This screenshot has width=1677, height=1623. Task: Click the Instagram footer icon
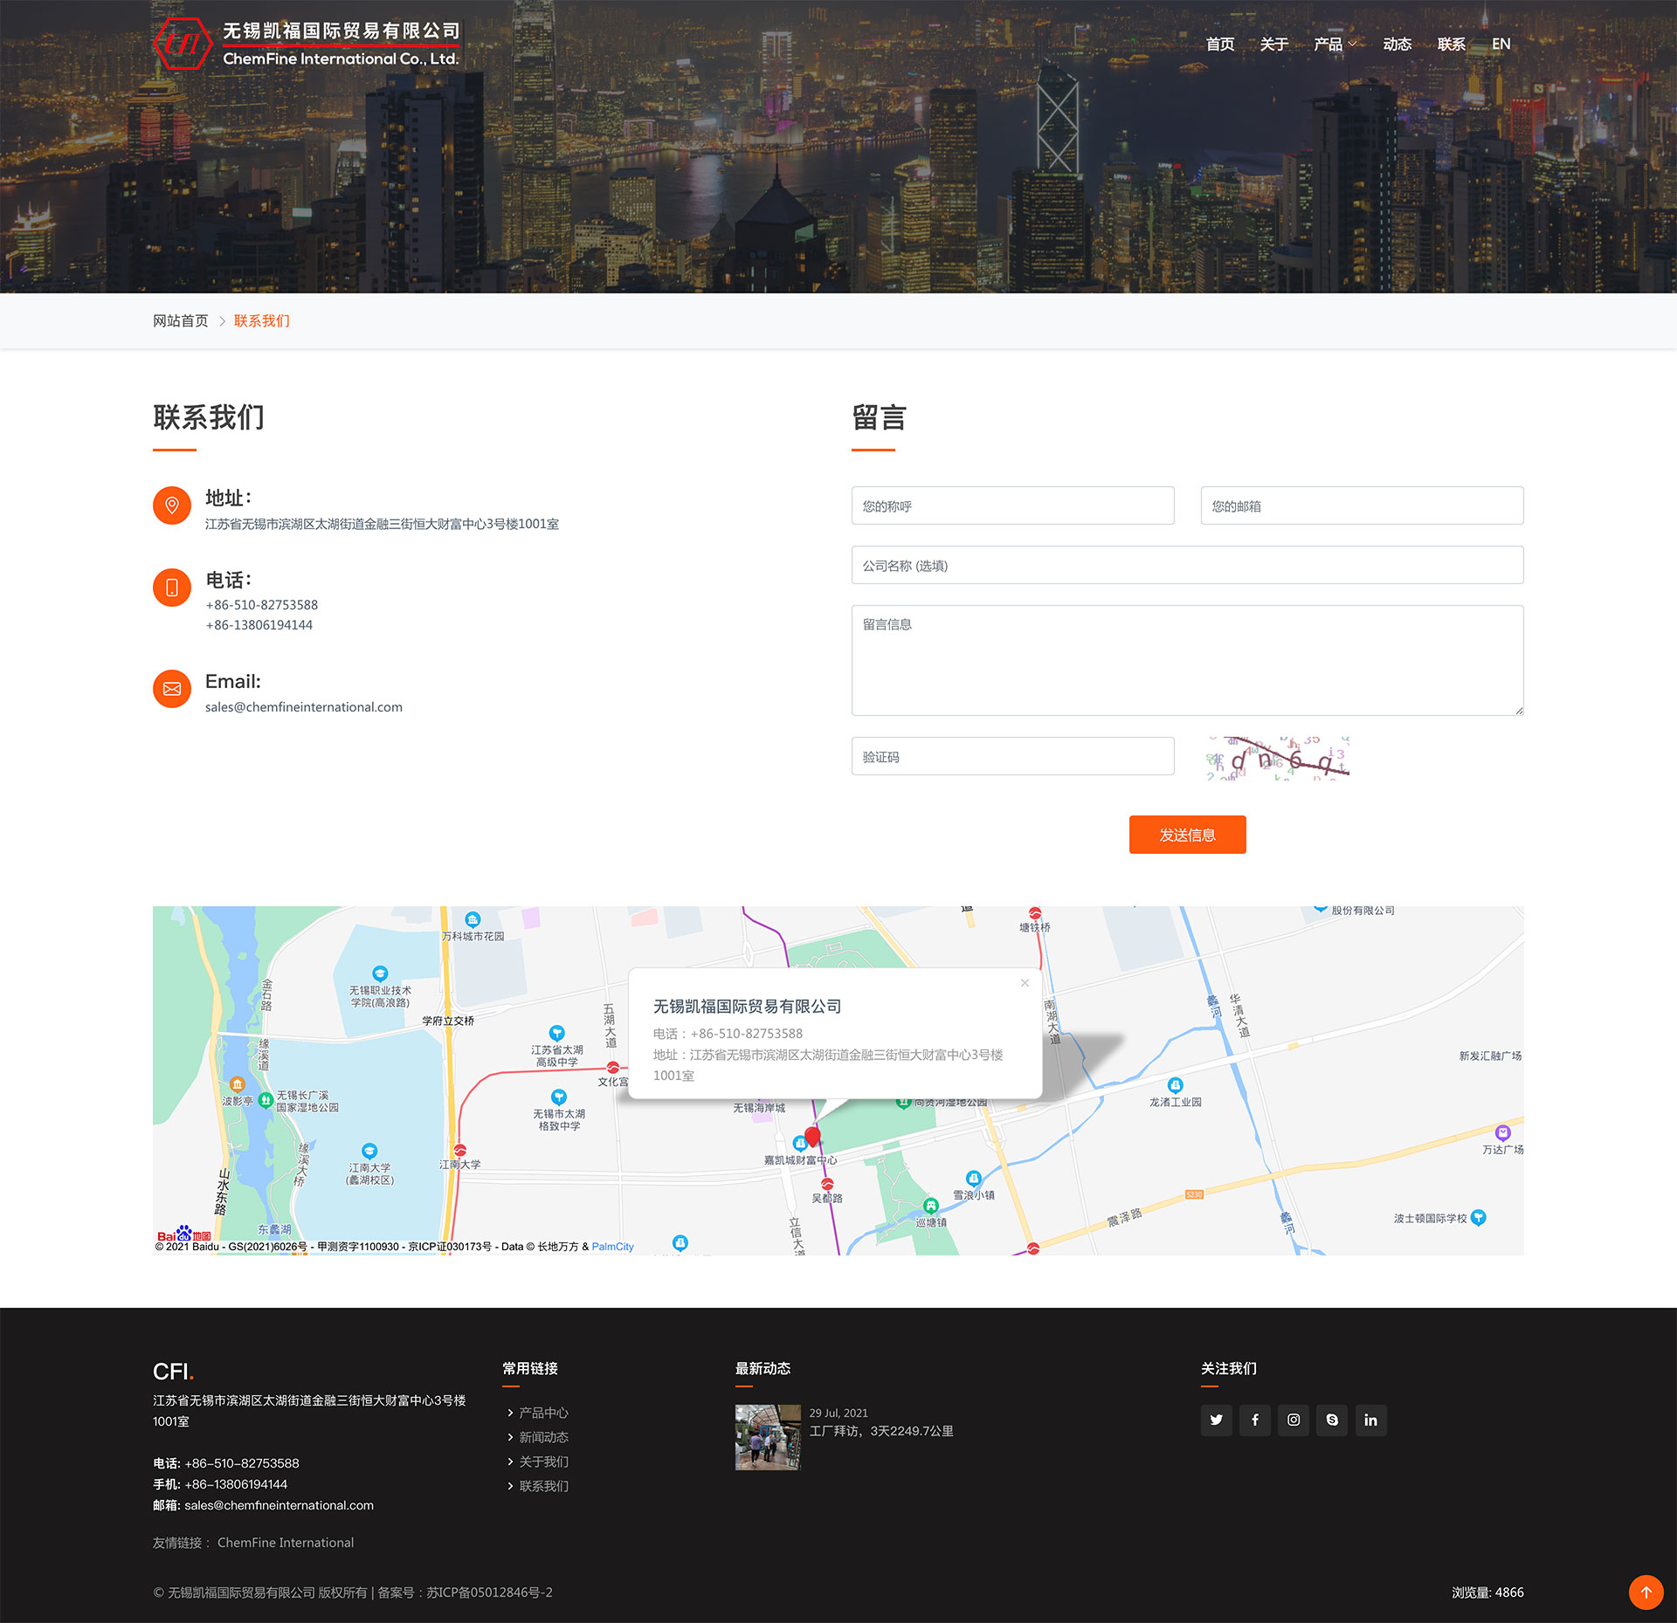click(x=1293, y=1420)
